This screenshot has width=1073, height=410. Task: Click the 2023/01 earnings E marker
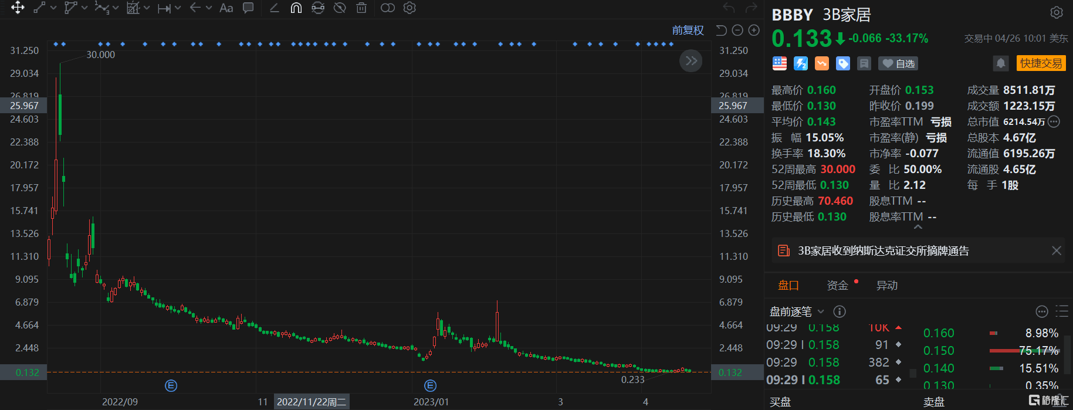[430, 385]
